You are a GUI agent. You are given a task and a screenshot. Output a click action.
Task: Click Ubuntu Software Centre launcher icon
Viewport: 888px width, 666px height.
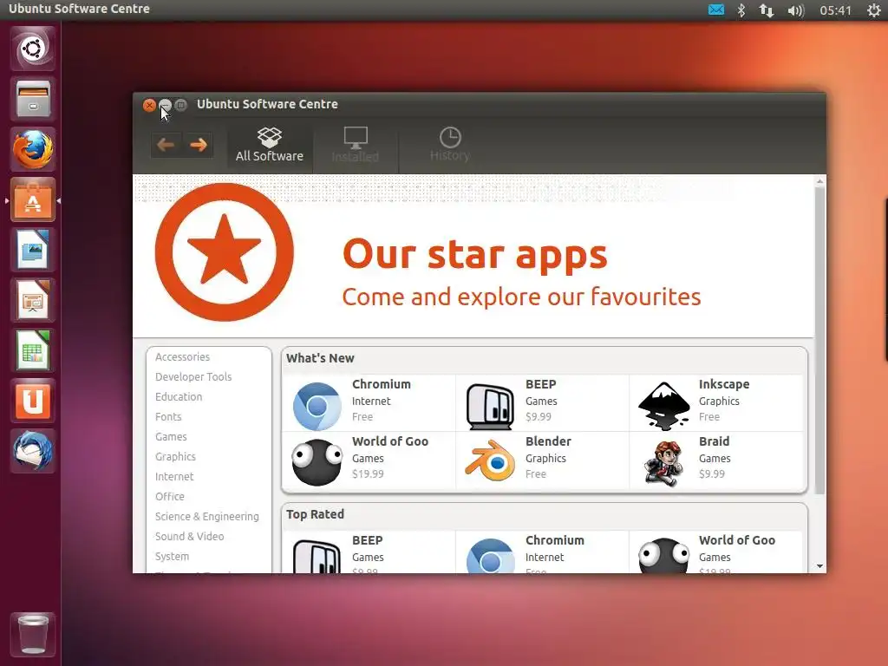point(33,200)
